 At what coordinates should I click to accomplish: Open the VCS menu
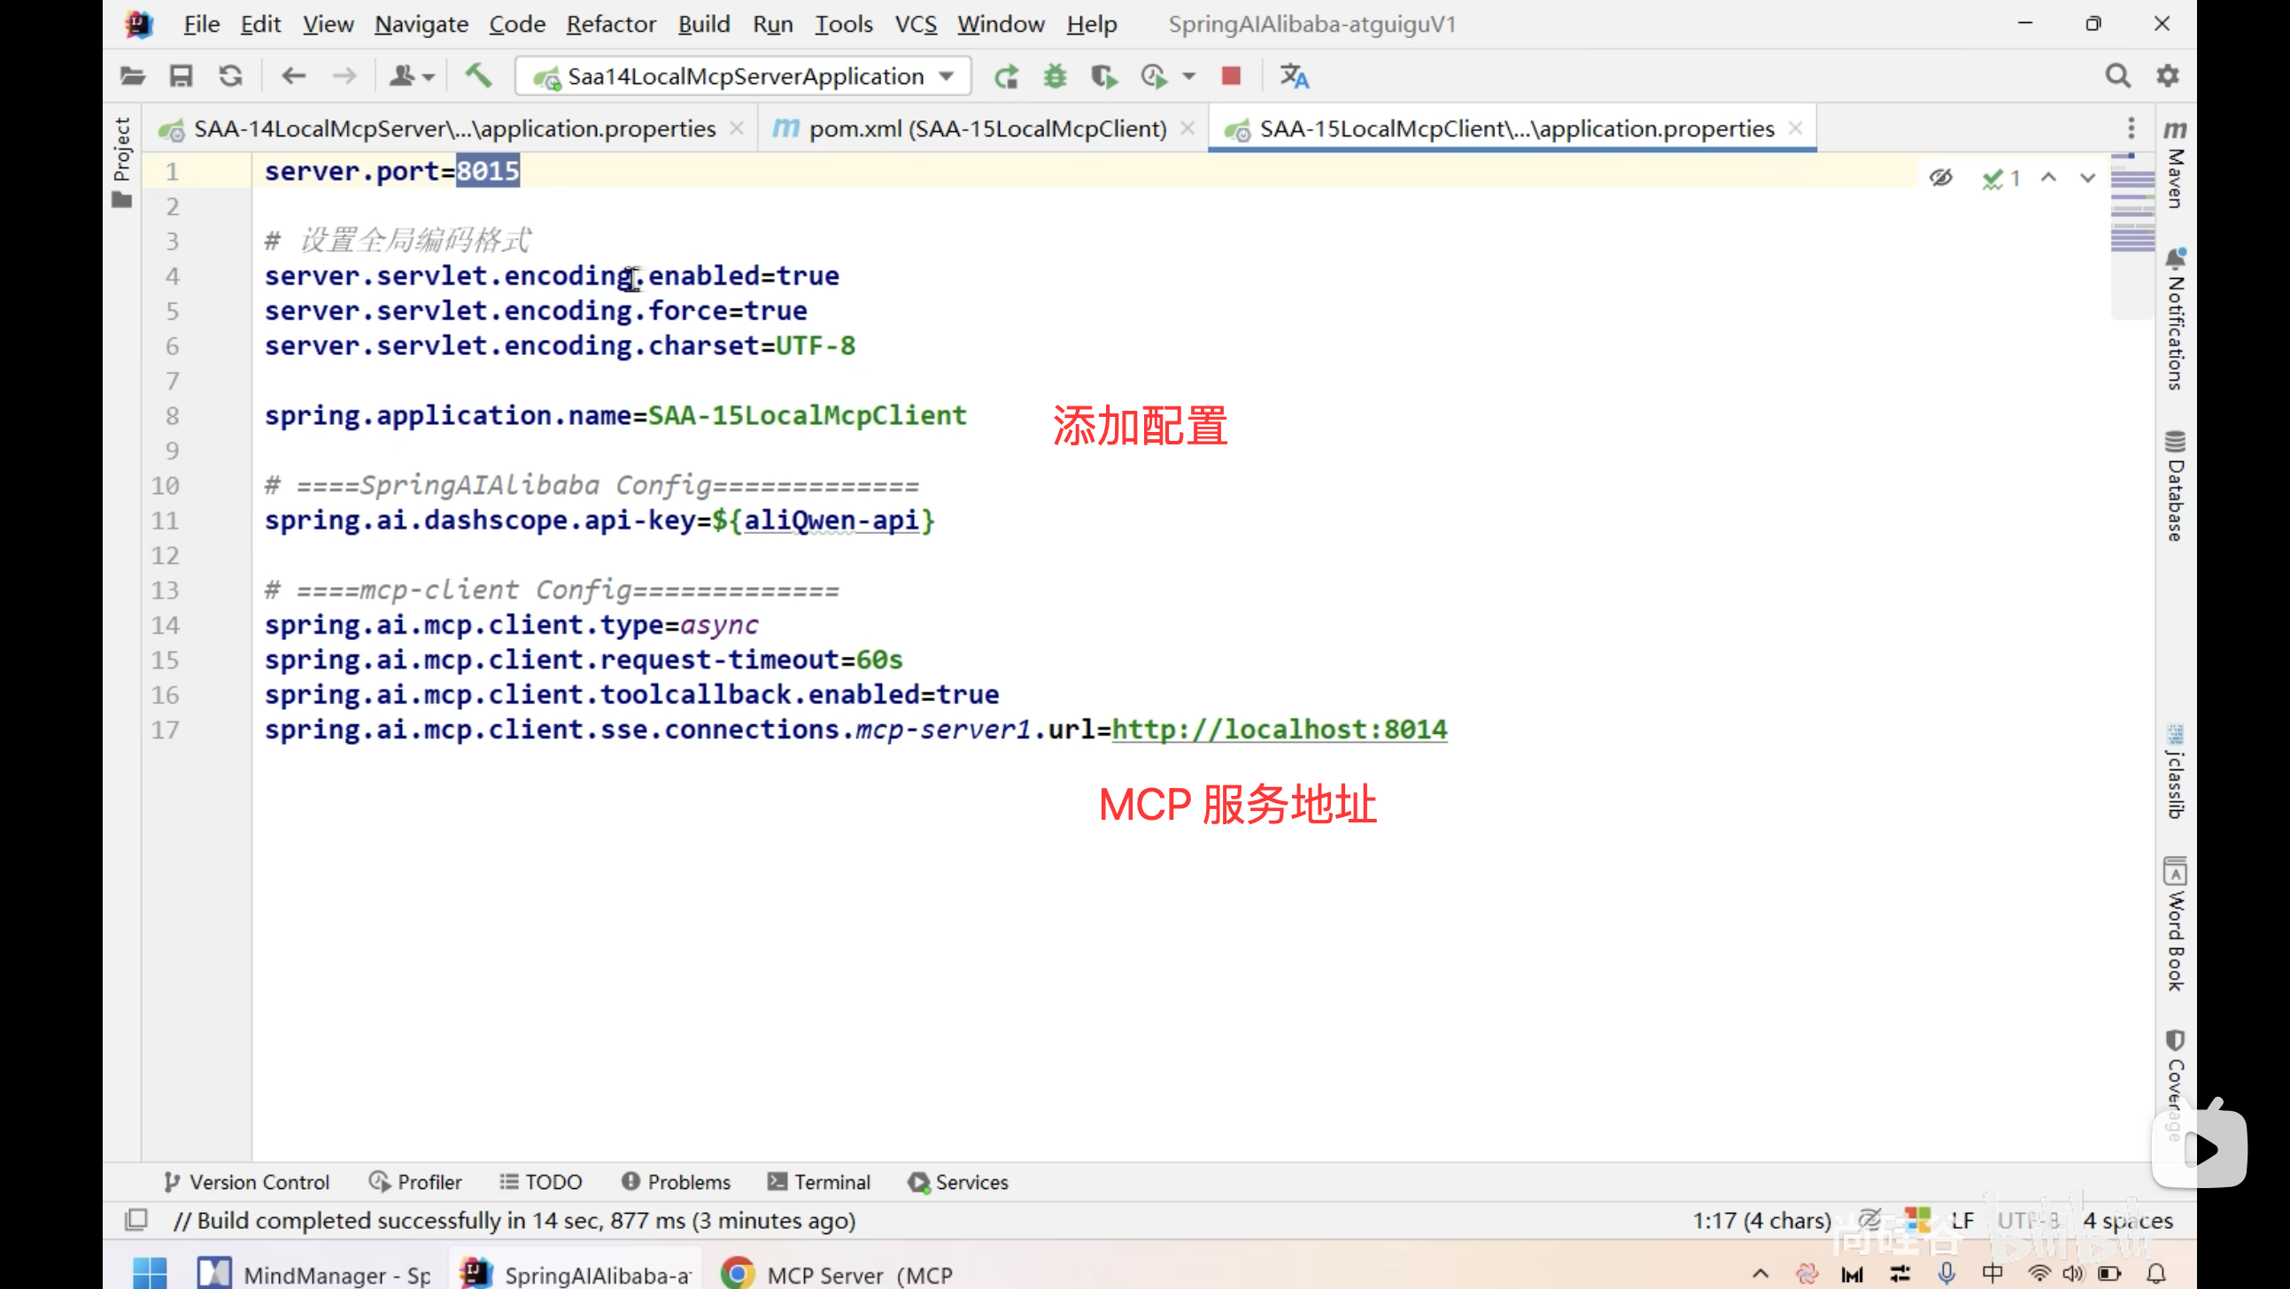[916, 24]
